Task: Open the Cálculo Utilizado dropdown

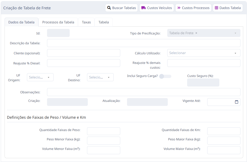Action: [x=204, y=53]
